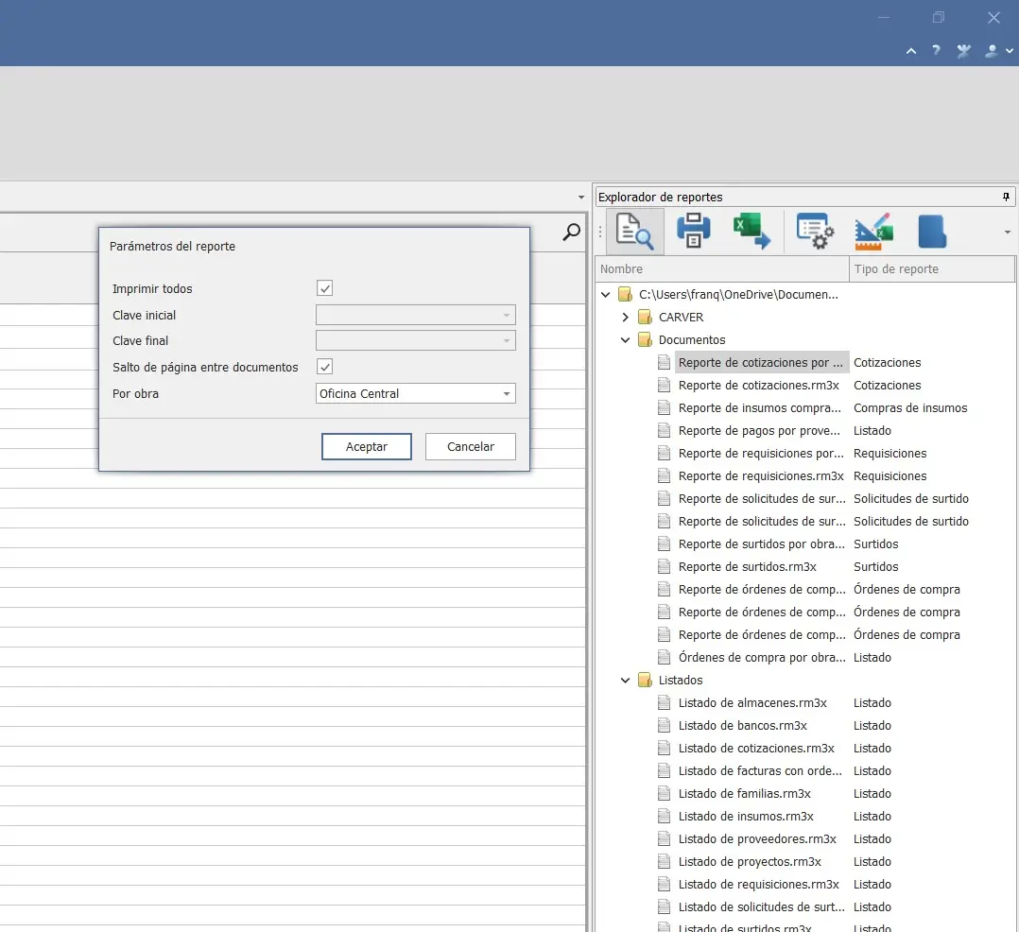
Task: Click the blue folder icon in report toolbar
Action: [x=932, y=232]
